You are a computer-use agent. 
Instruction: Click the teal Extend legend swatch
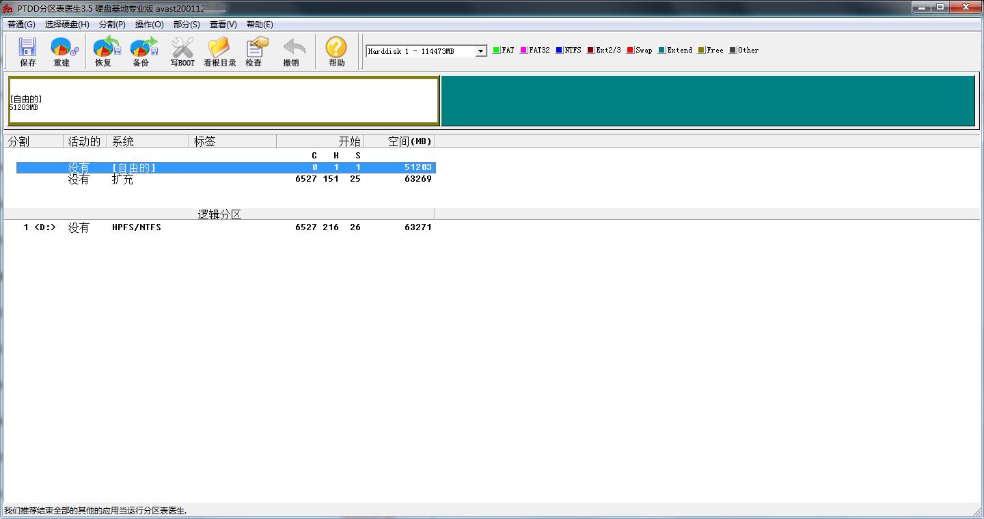661,50
